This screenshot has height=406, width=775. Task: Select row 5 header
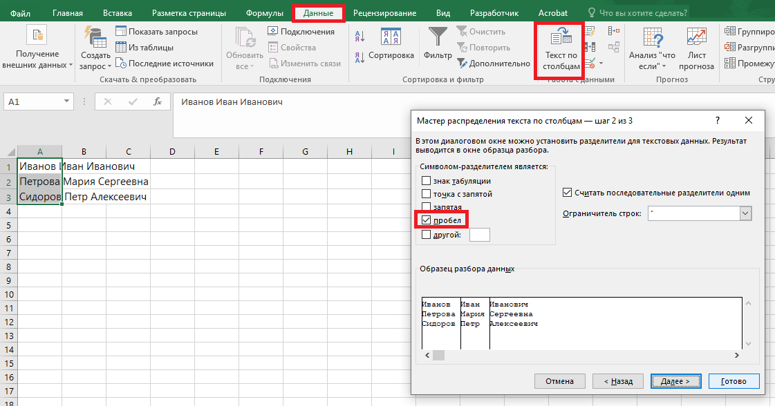coord(8,225)
